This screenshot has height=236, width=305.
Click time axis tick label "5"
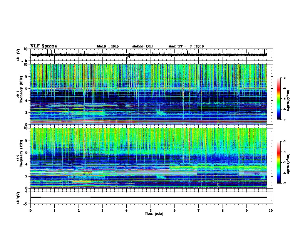[151, 211]
